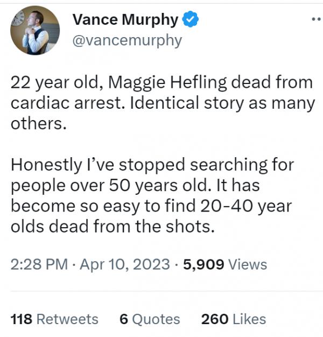Click the blue verified badge
323x337 pixels.
click(x=191, y=20)
